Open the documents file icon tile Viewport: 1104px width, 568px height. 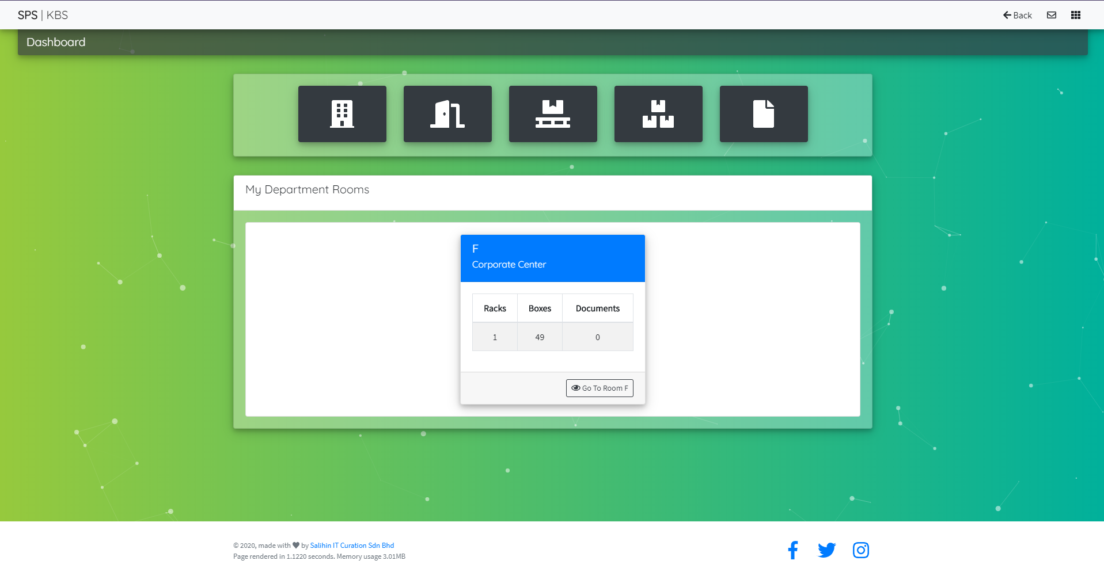pos(764,114)
